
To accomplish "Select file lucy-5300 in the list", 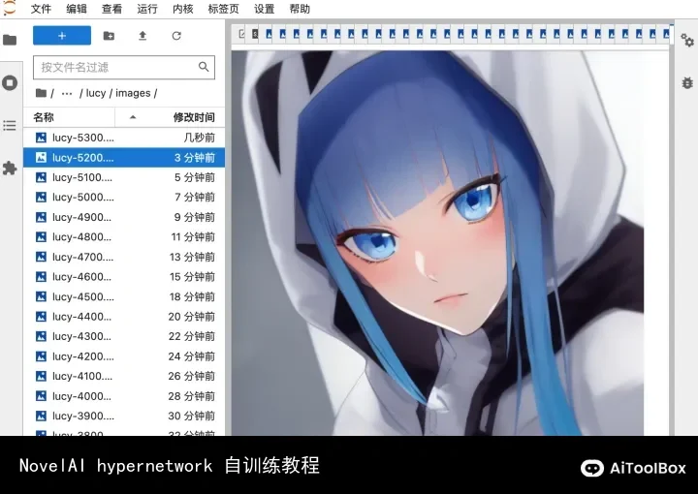I will (x=124, y=138).
